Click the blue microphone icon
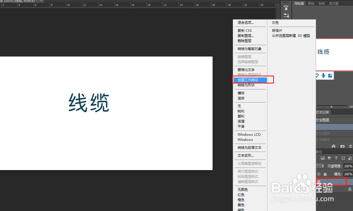Screen dimensions: 353x211 point(323,76)
